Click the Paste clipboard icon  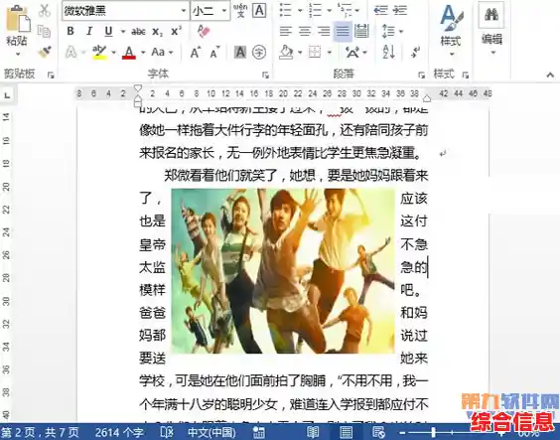17,18
